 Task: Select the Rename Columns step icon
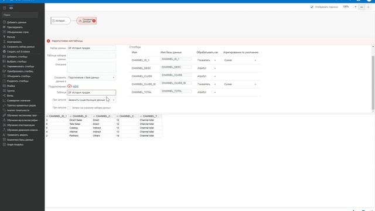(4, 66)
